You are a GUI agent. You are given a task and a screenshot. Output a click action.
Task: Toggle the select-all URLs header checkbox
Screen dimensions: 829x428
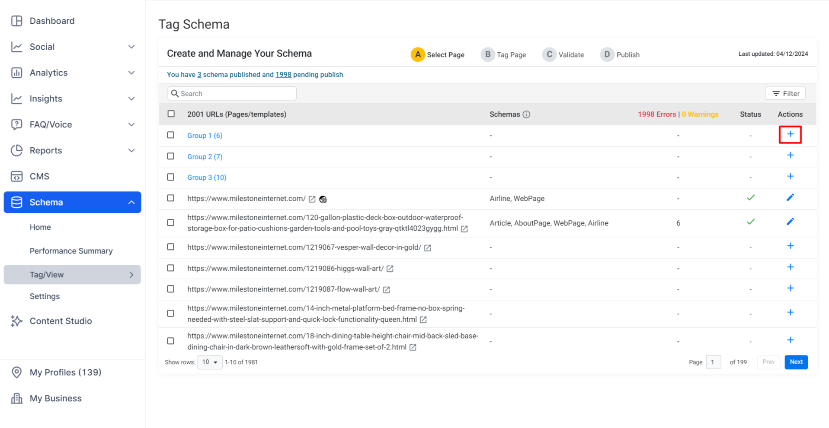click(171, 114)
